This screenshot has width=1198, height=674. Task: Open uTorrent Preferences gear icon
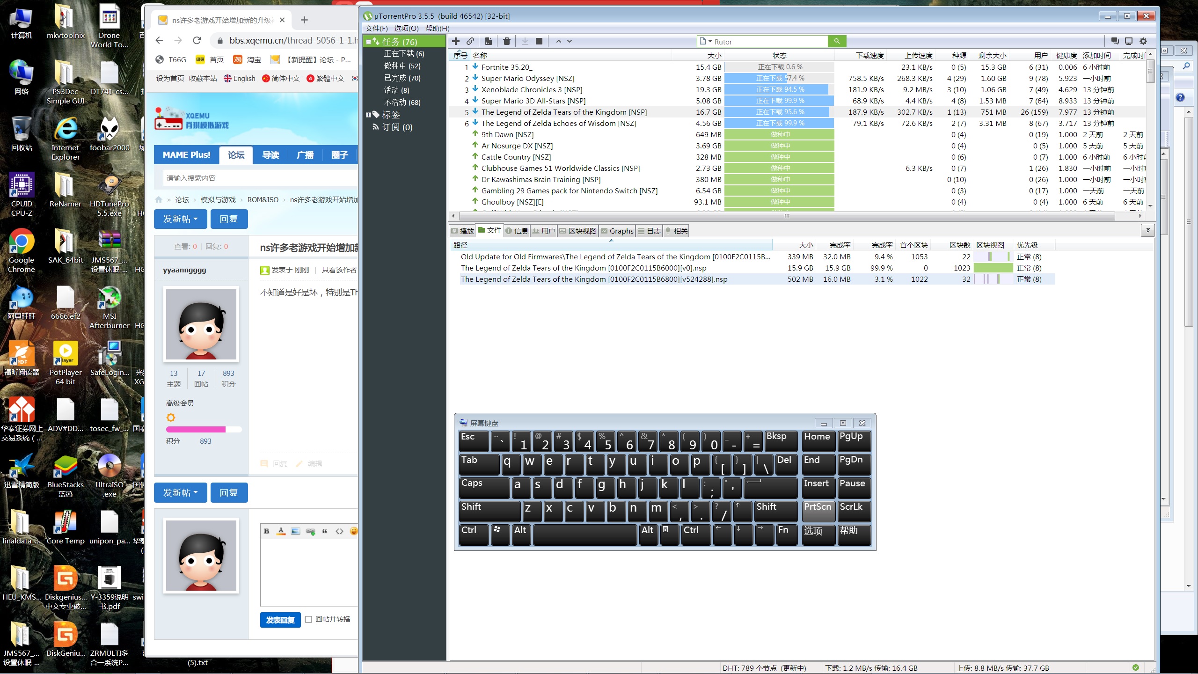(x=1143, y=41)
